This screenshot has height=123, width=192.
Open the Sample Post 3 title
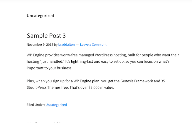(46, 36)
